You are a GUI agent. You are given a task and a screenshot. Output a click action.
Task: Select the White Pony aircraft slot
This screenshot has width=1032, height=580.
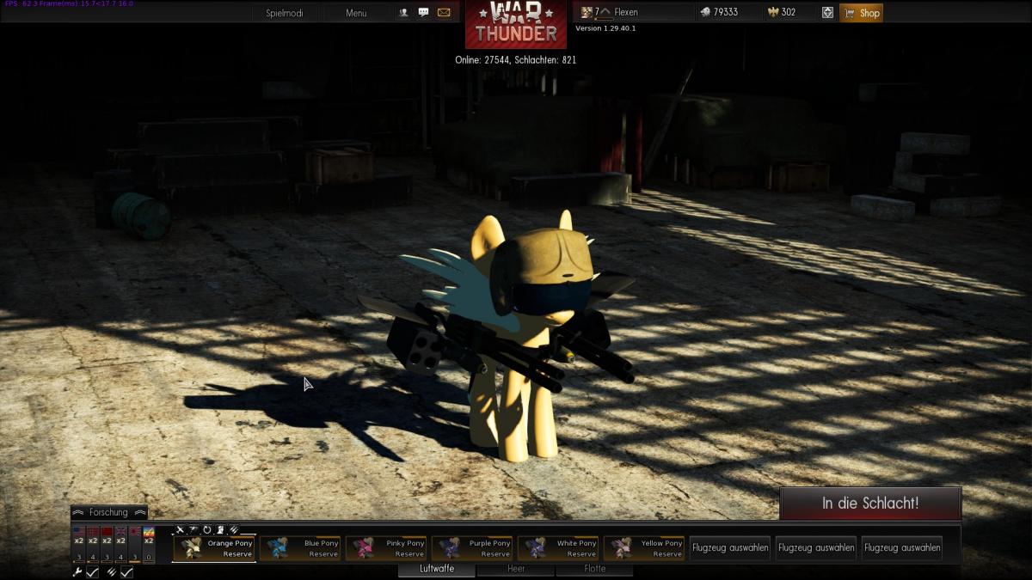(x=558, y=548)
